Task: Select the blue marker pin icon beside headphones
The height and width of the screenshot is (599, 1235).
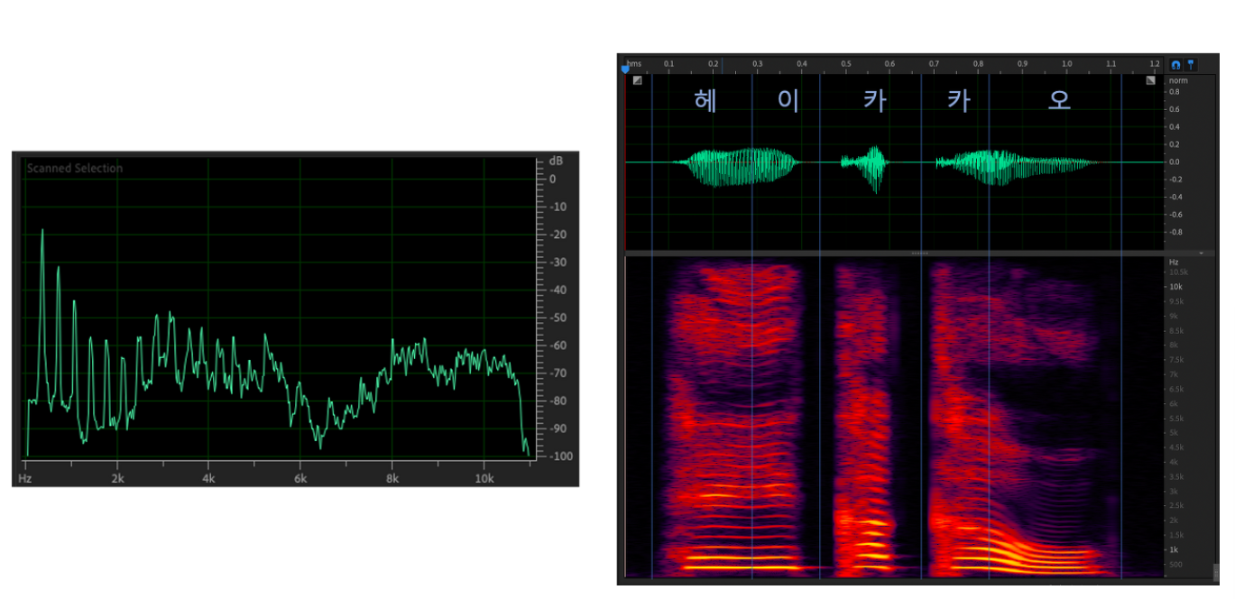Action: coord(1191,65)
